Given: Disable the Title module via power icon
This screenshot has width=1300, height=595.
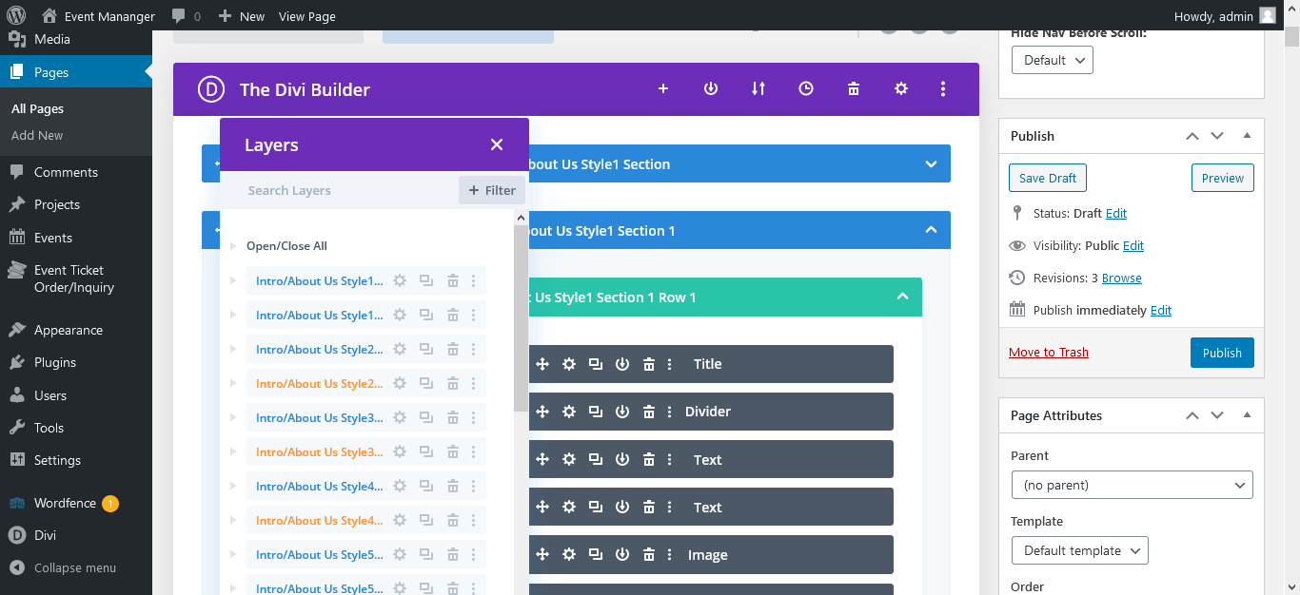Looking at the screenshot, I should [622, 364].
